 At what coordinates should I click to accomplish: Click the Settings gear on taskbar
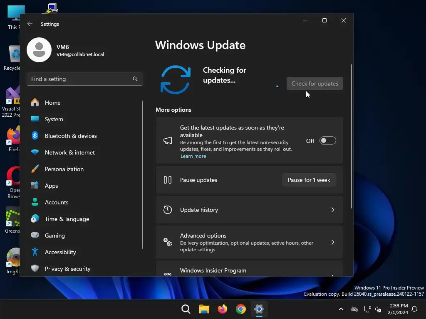(259, 309)
